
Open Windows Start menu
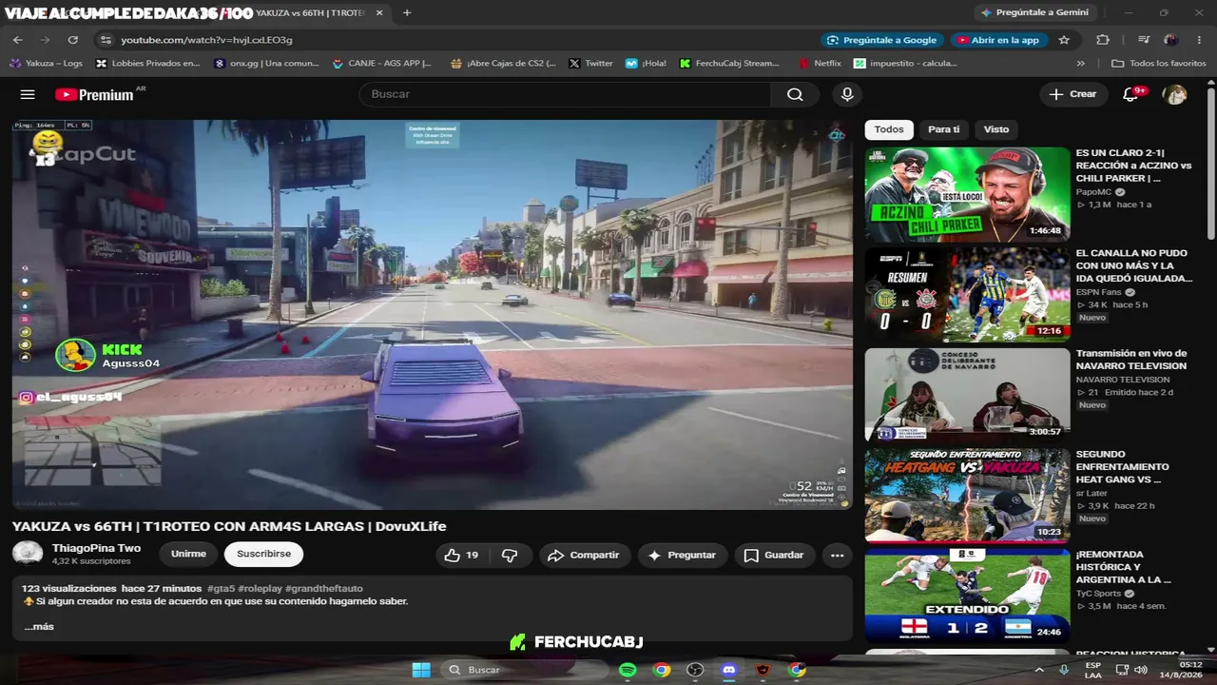point(421,670)
